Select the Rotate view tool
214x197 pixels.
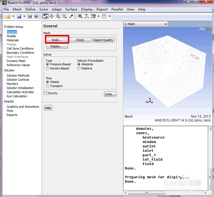click(x=46, y=16)
